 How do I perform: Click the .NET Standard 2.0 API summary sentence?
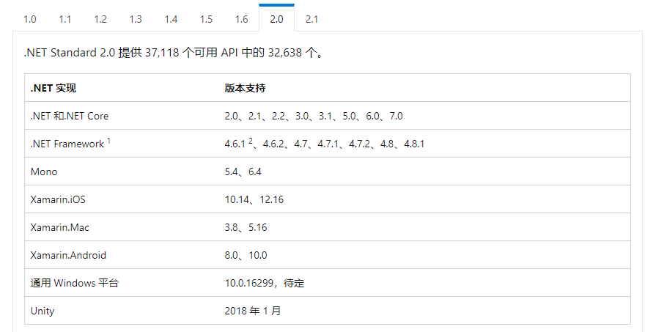[x=173, y=53]
